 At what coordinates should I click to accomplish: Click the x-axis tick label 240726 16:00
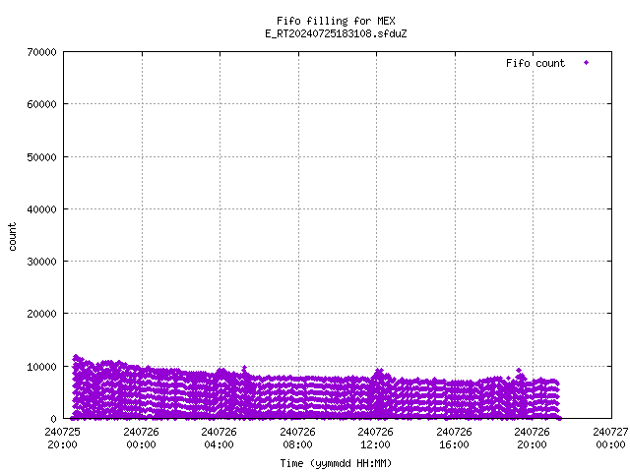pyautogui.click(x=455, y=439)
